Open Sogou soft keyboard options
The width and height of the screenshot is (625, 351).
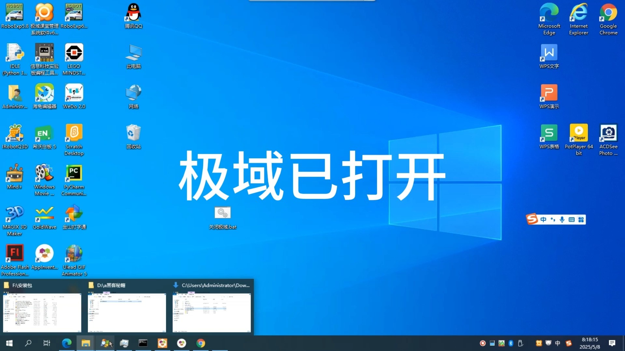[x=572, y=220]
